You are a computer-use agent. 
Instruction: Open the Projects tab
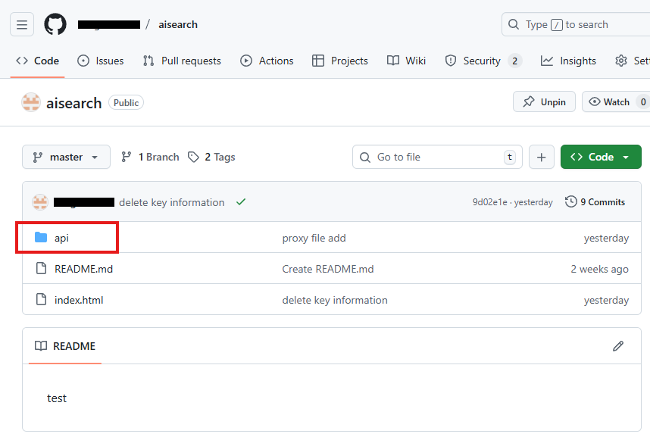tap(340, 61)
